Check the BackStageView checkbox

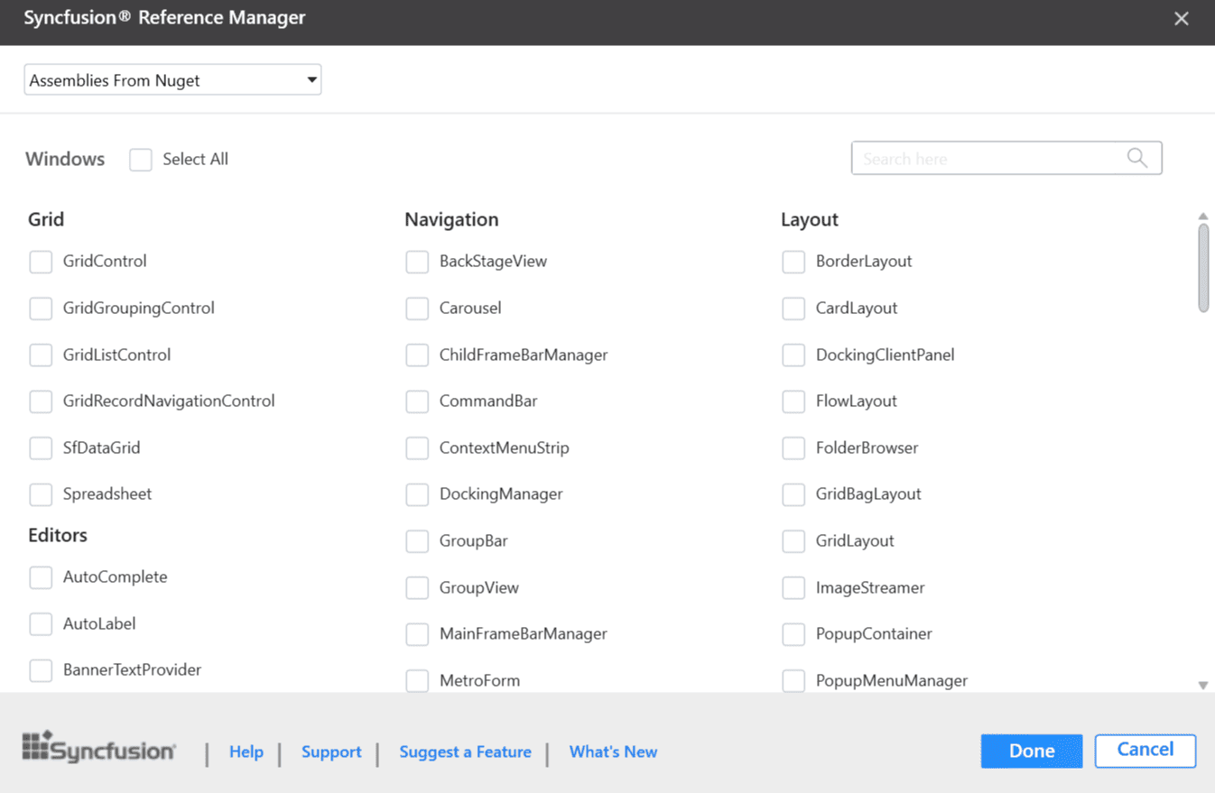417,262
